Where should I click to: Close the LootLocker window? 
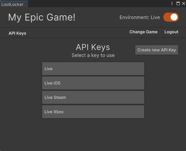184,3
